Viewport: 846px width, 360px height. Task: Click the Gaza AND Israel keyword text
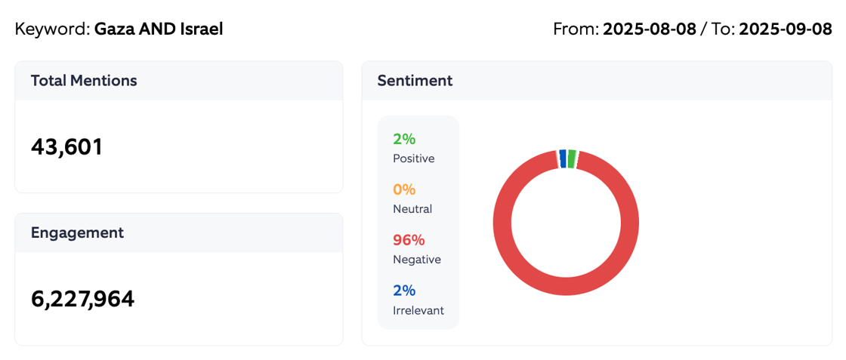[x=159, y=29]
